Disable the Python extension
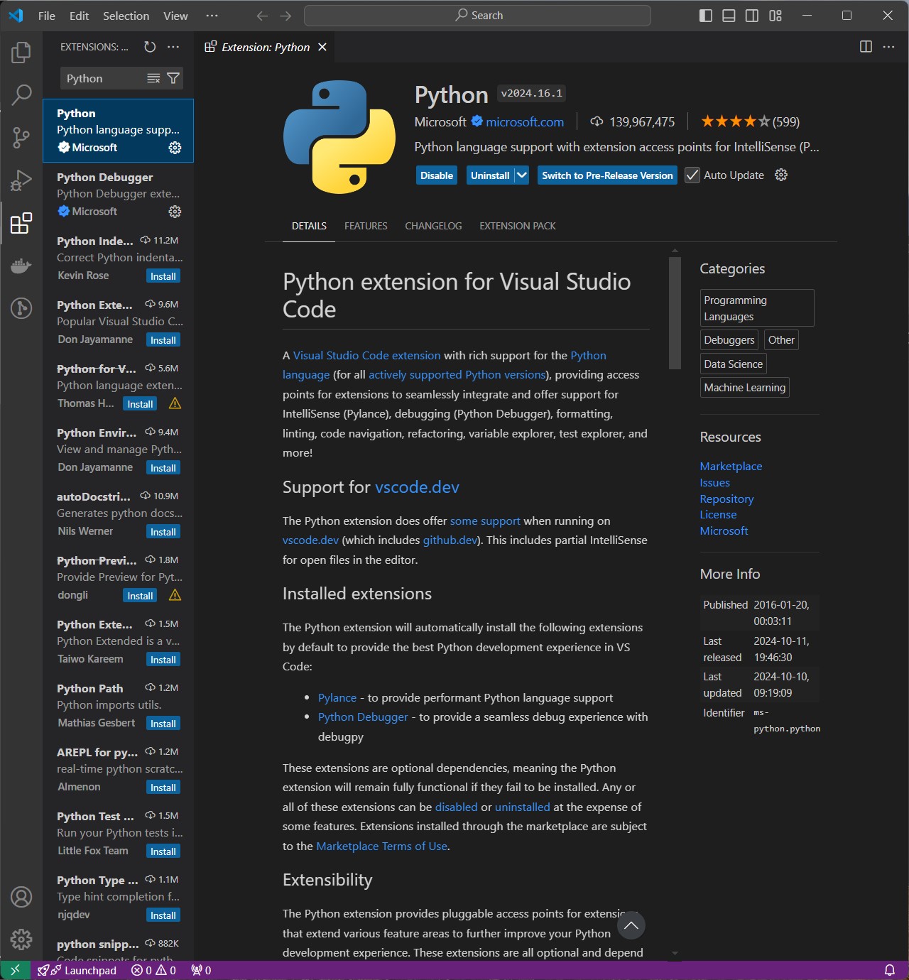The image size is (909, 980). [436, 175]
